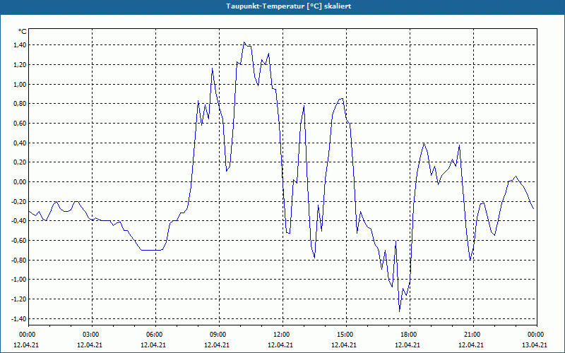The width and height of the screenshot is (565, 353).
Task: Select the -0,40 y-axis label
Action: [19, 221]
